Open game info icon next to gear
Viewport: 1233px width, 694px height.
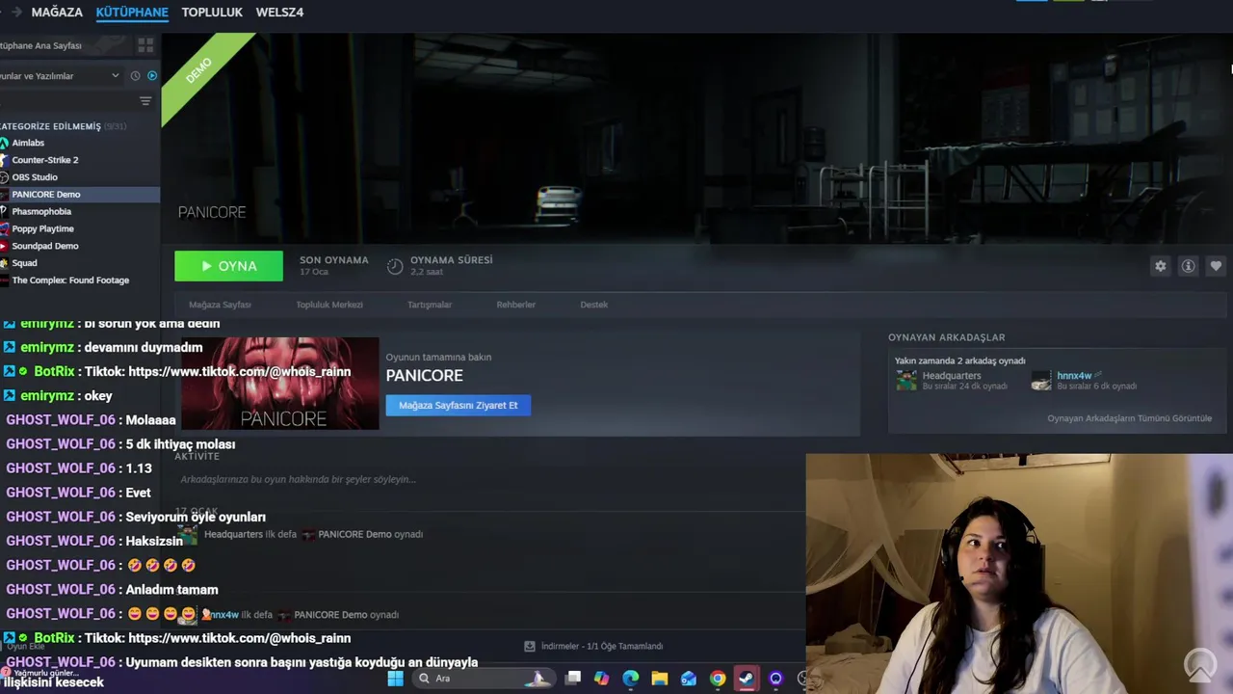pyautogui.click(x=1188, y=266)
